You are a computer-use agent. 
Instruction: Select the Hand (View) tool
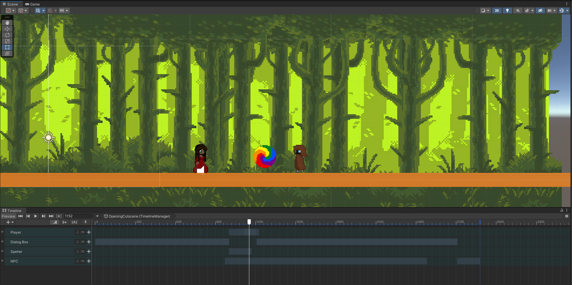click(7, 22)
